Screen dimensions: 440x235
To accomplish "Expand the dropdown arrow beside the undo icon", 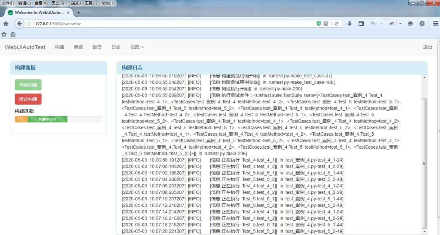I will 382,24.
